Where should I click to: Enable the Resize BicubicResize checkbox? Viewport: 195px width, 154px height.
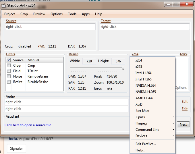(9, 82)
